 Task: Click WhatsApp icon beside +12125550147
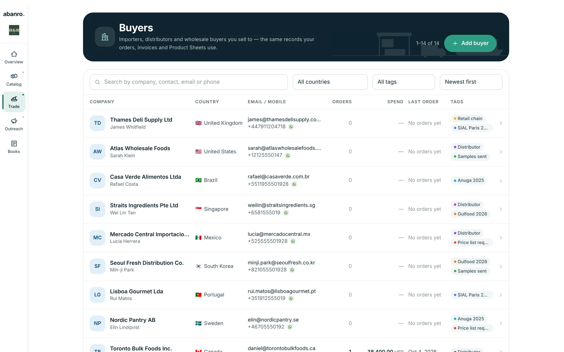[288, 156]
